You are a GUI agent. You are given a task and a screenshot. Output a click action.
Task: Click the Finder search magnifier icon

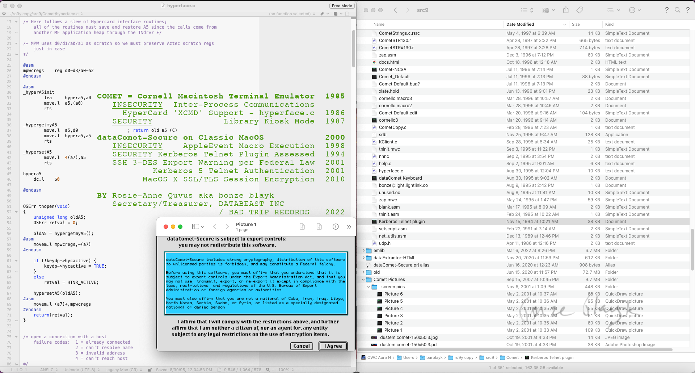677,10
